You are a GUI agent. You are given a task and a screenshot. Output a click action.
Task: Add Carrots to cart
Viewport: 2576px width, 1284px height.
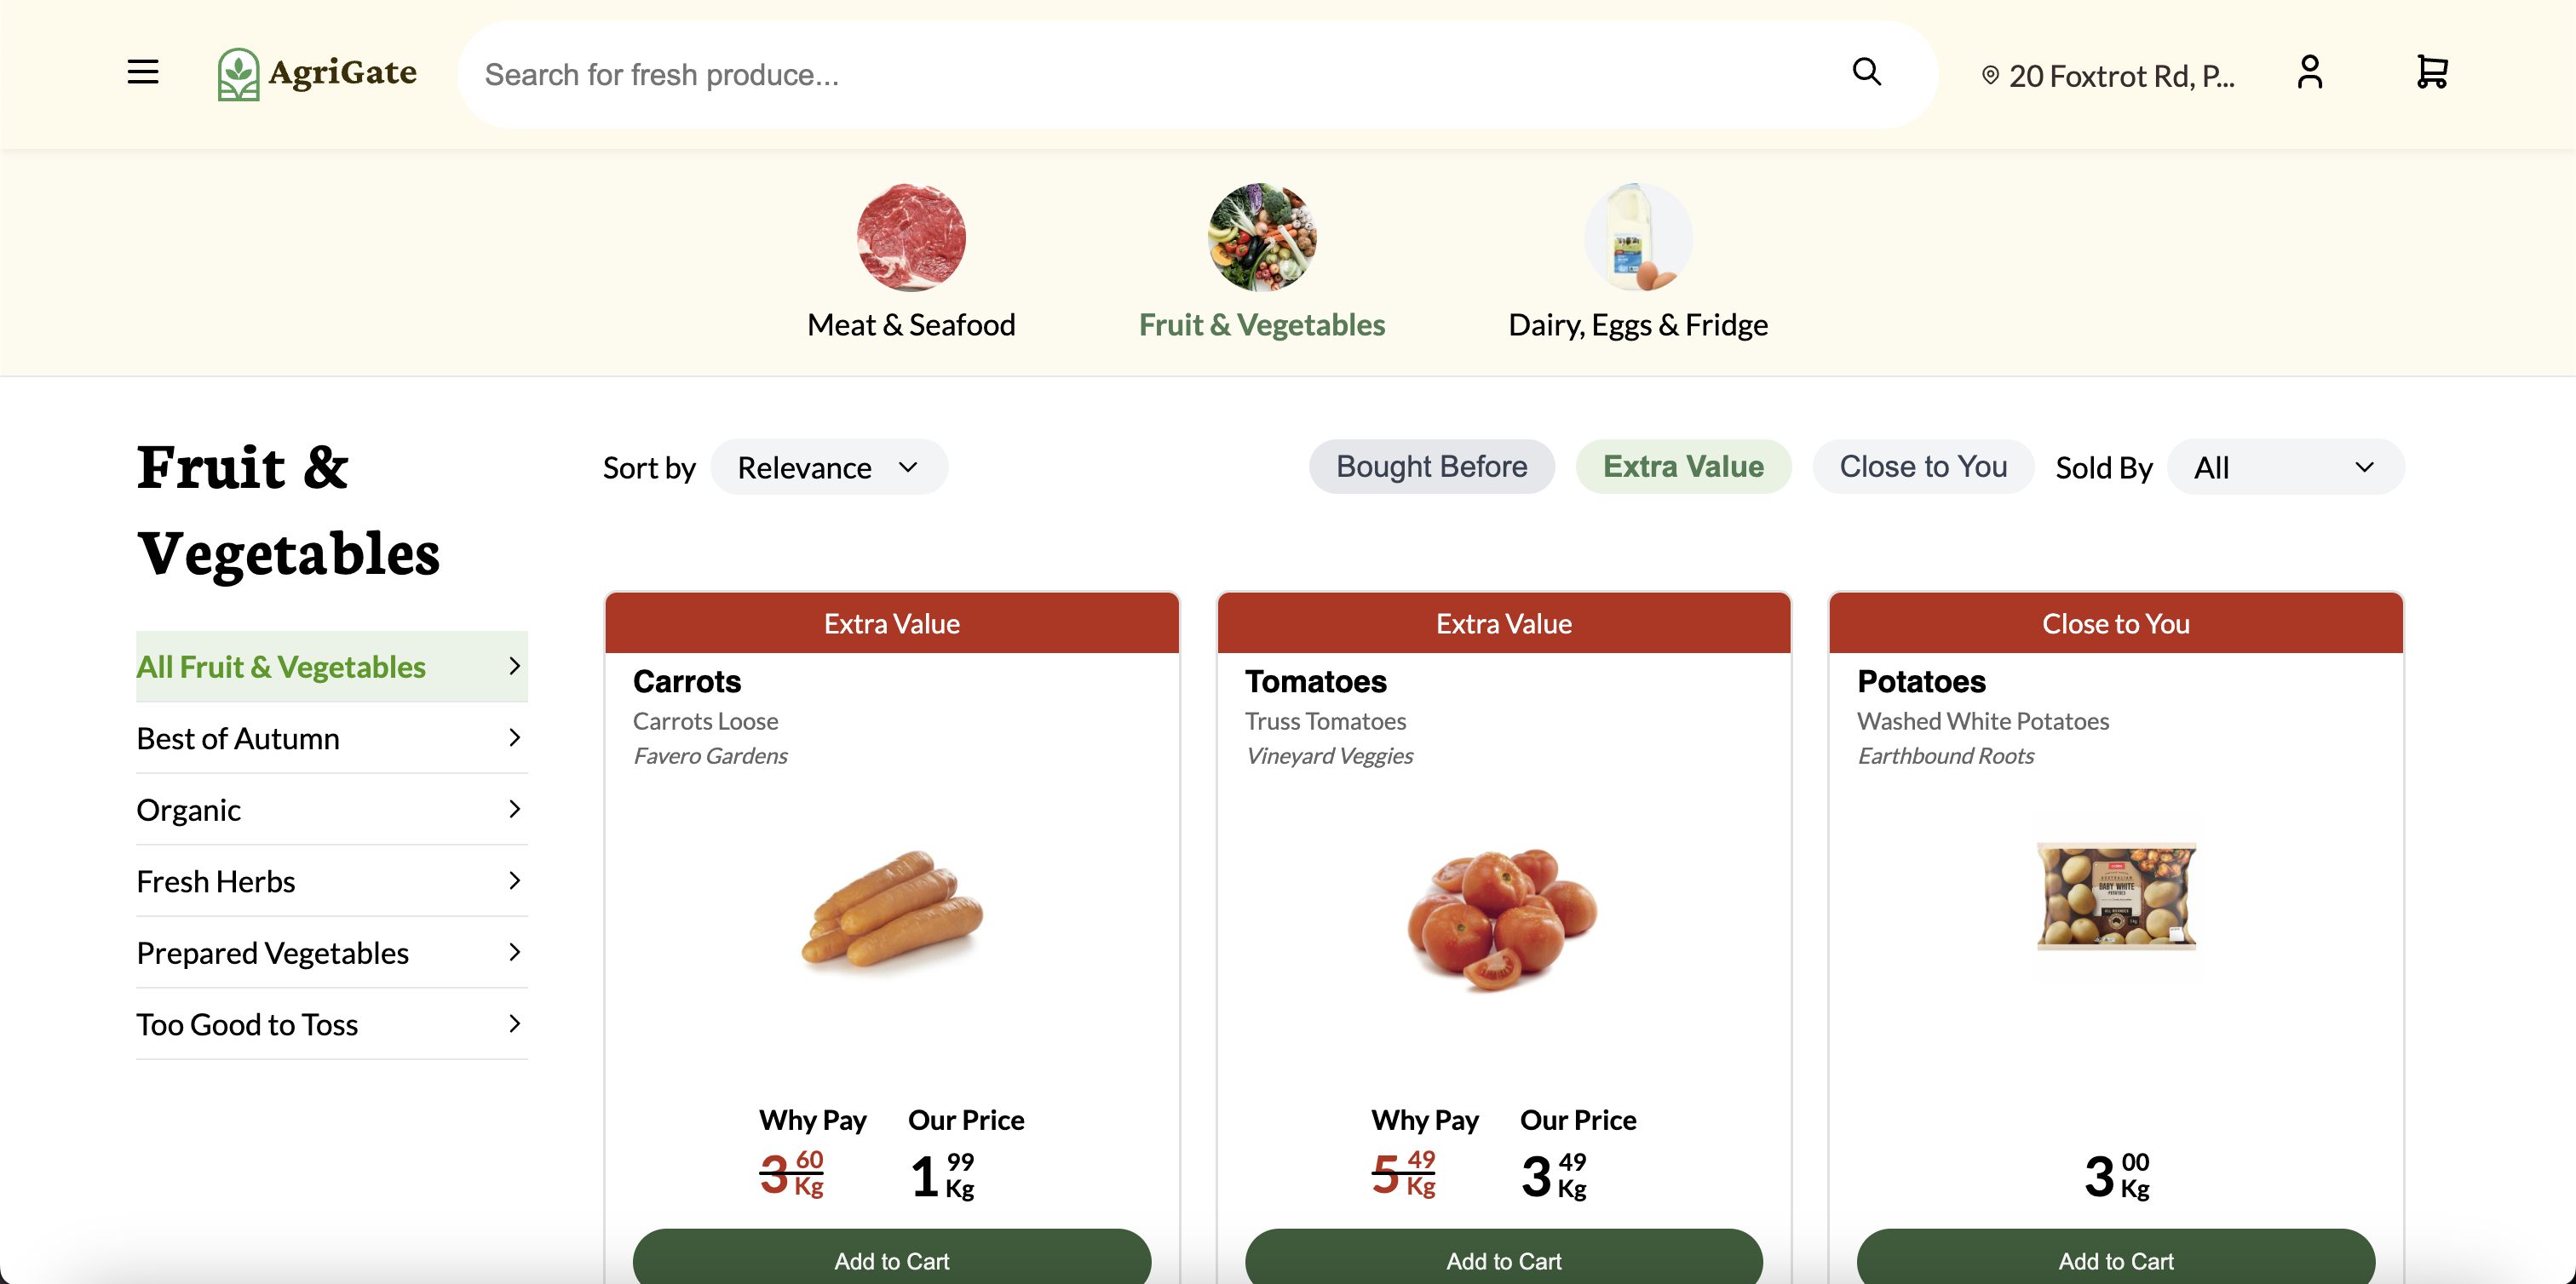click(x=891, y=1260)
